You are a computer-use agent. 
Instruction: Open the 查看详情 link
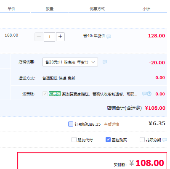112,124
